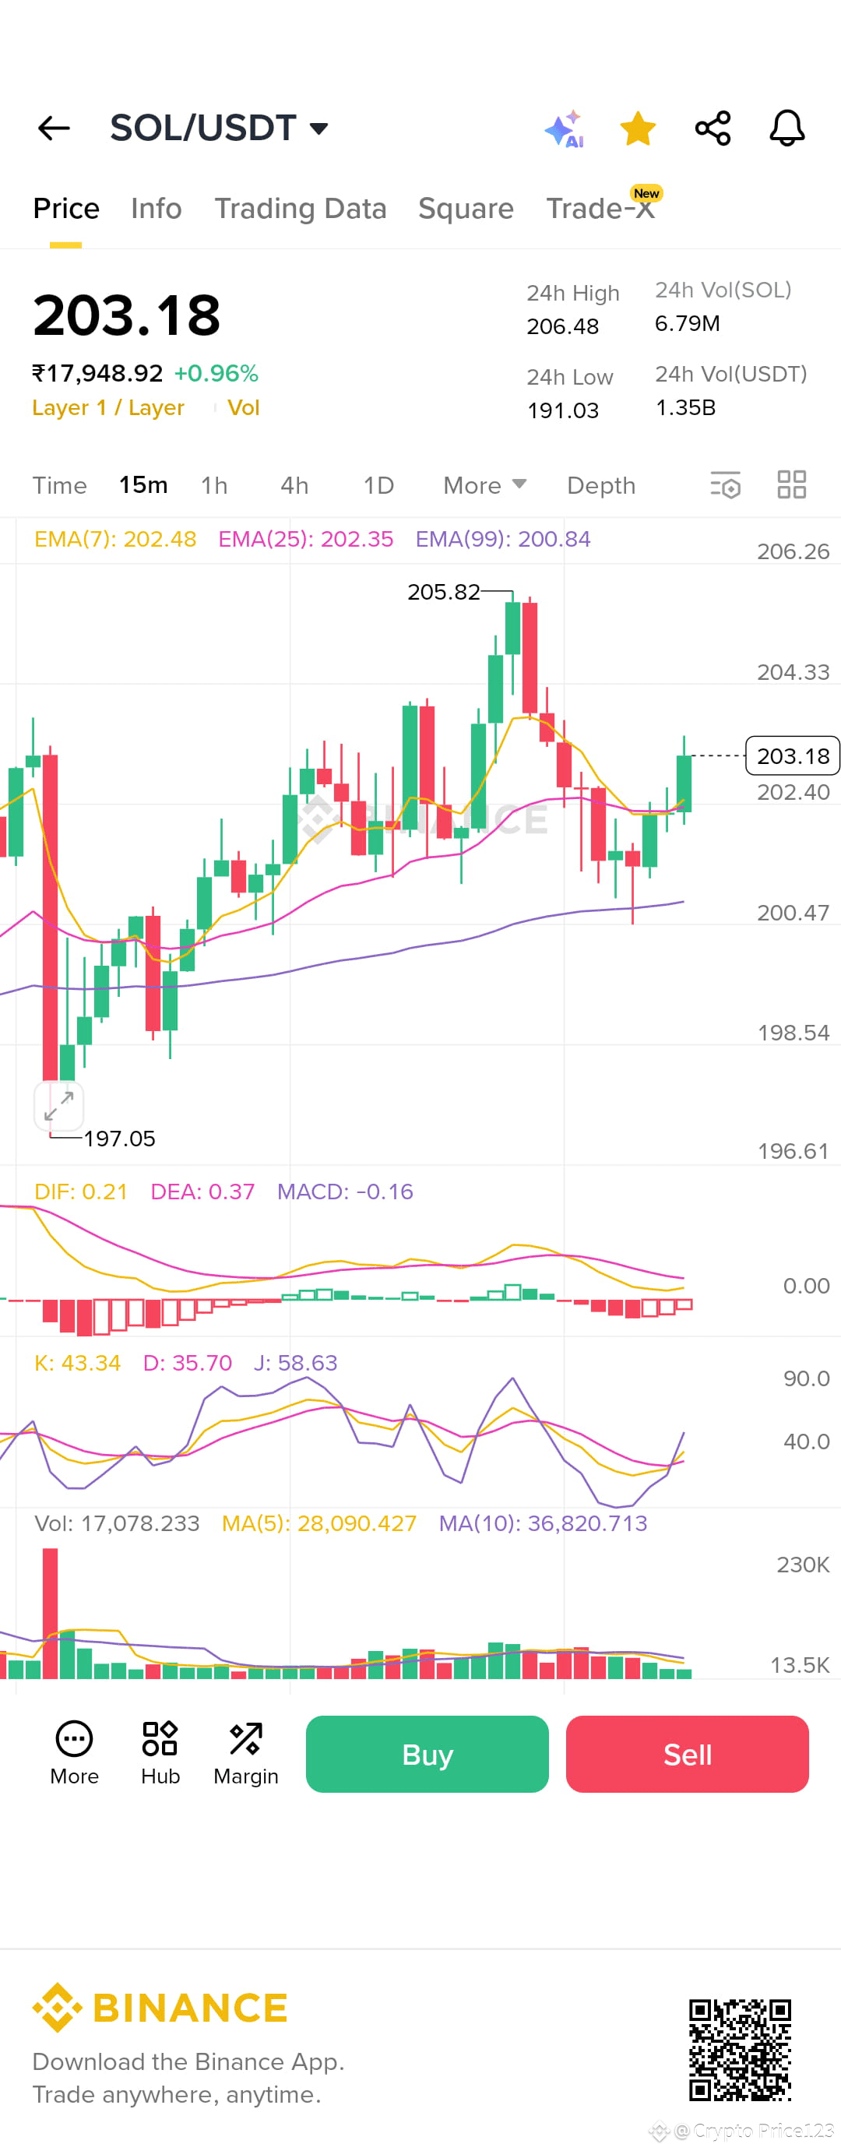Tap the large price 203.18

(127, 316)
